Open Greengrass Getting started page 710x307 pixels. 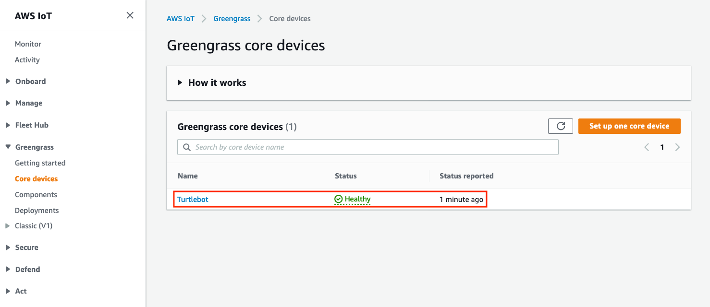(40, 163)
